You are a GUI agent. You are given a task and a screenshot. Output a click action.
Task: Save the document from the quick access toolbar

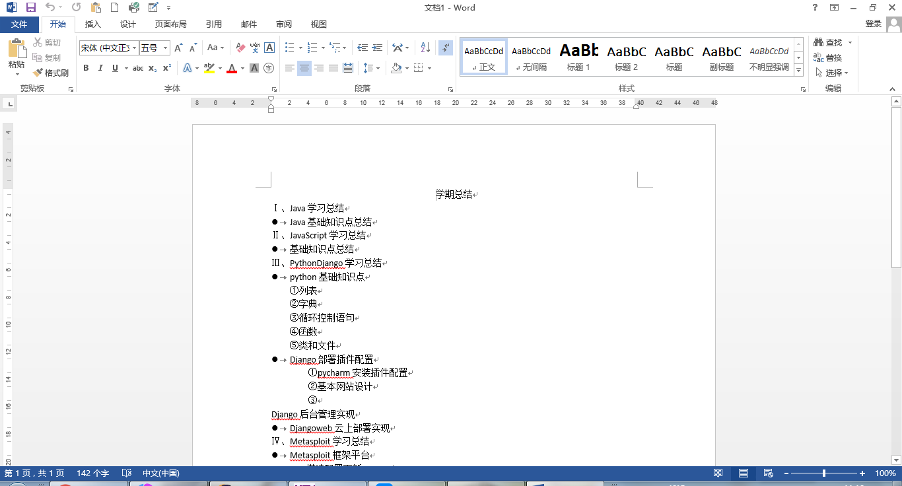[30, 8]
